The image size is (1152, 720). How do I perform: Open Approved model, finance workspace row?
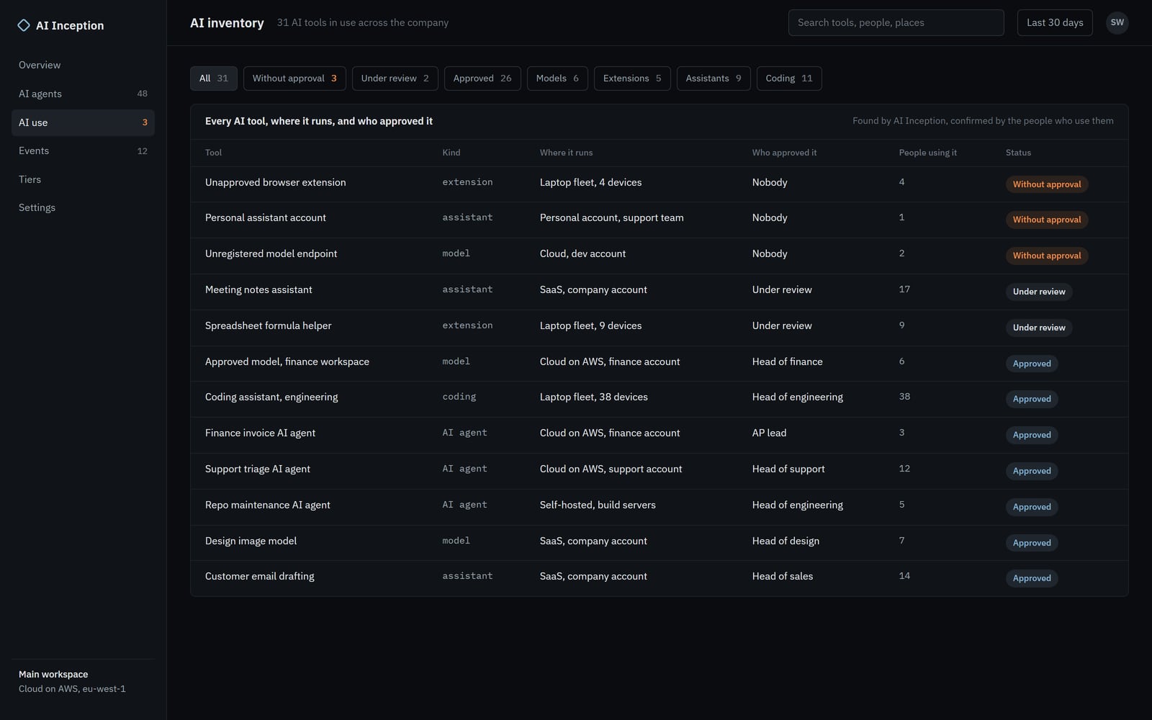[659, 364]
